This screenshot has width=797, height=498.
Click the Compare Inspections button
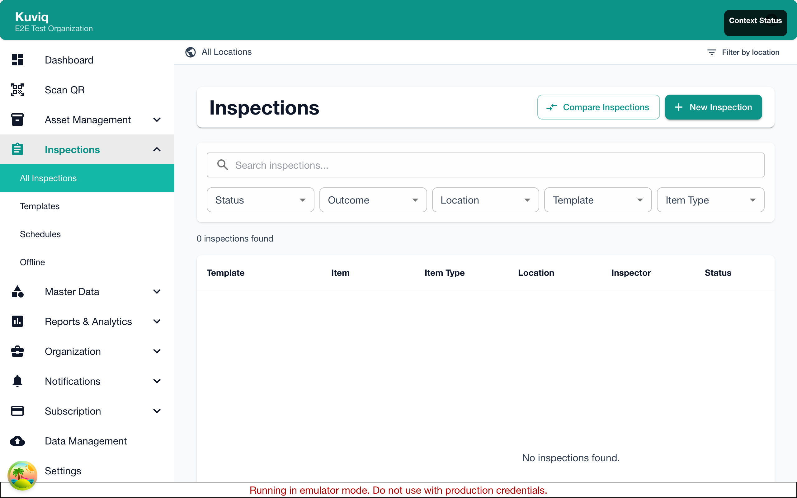(x=598, y=107)
